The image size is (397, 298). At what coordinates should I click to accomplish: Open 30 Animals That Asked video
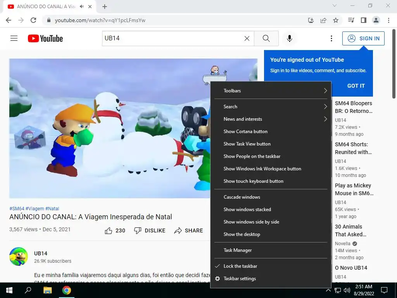tap(350, 230)
